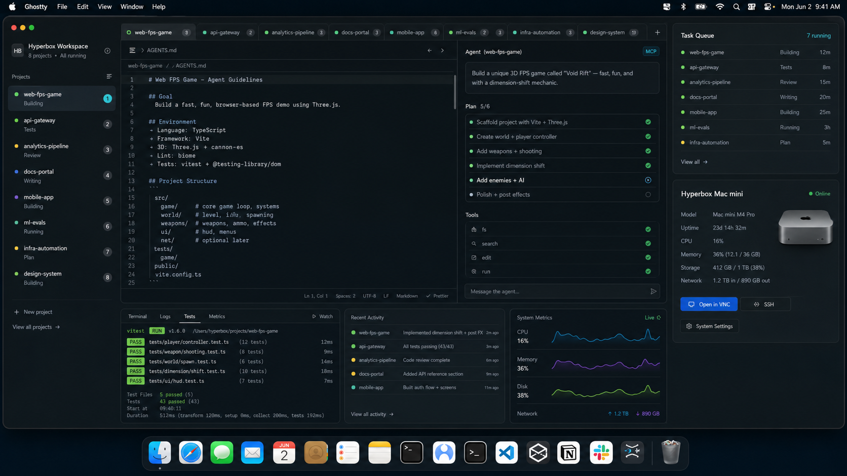This screenshot has width=847, height=476.
Task: Click the search tool icon
Action: (x=474, y=243)
